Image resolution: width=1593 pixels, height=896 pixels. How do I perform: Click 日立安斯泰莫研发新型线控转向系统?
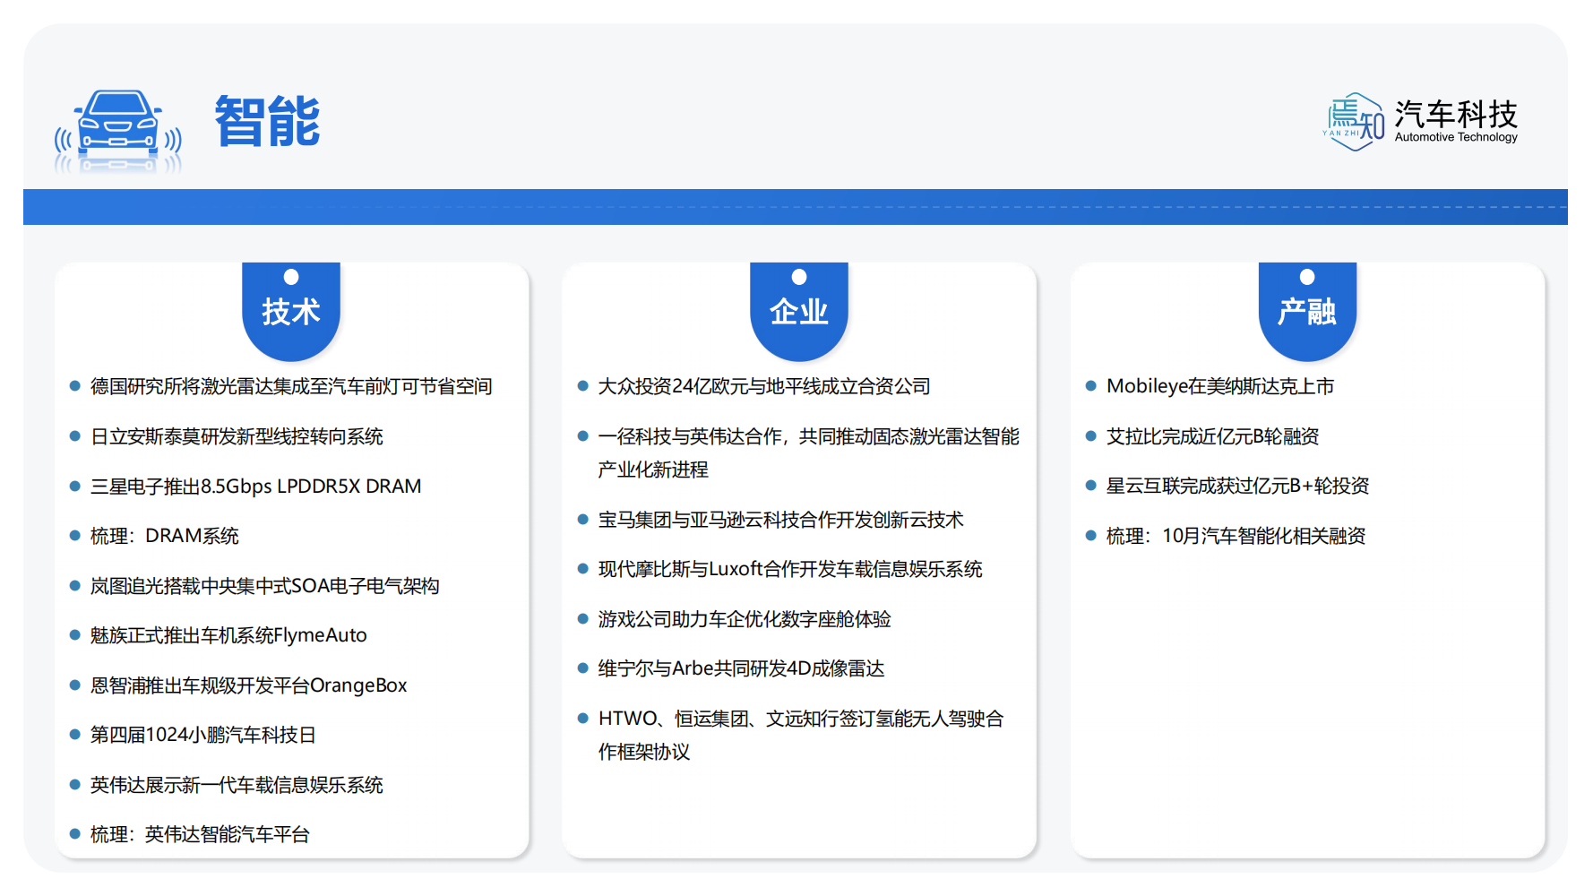(x=237, y=436)
